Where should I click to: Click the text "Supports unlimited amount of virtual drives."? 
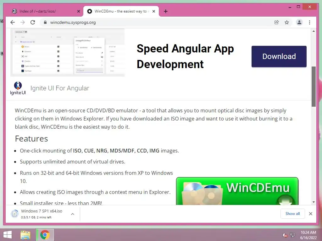click(73, 162)
